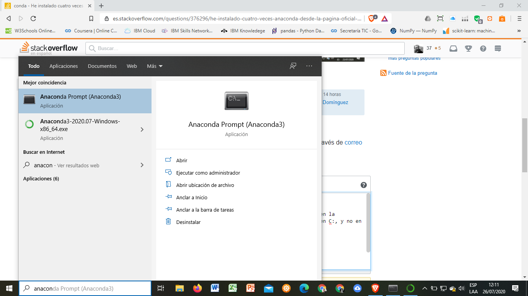This screenshot has width=528, height=296.
Task: Open the Stack Overflow logo home link
Action: [49, 48]
